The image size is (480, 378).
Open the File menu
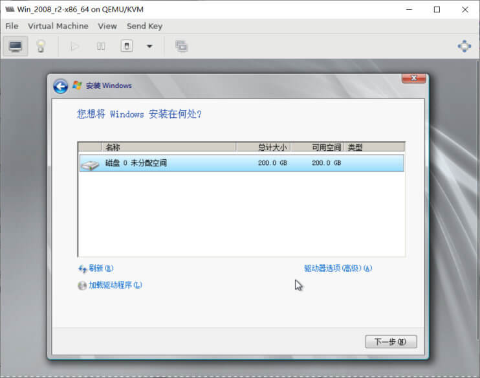pyautogui.click(x=12, y=27)
